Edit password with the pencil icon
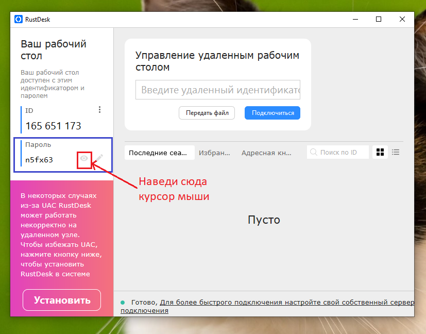 point(99,158)
